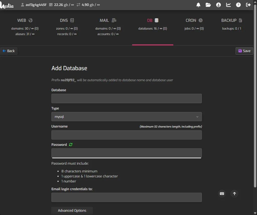Open the CRON jobs tab
Screen dimensions: 257x215
point(194,20)
